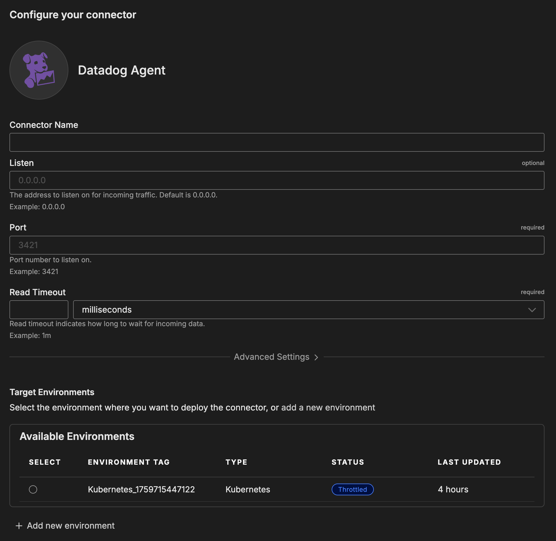Viewport: 556px width, 541px height.
Task: Click the Kubernetes_1759715447122 environment tag text
Action: click(x=141, y=489)
